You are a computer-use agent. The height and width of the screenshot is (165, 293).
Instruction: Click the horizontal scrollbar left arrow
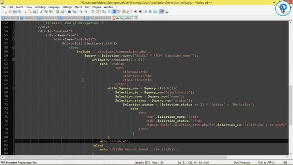(3, 157)
